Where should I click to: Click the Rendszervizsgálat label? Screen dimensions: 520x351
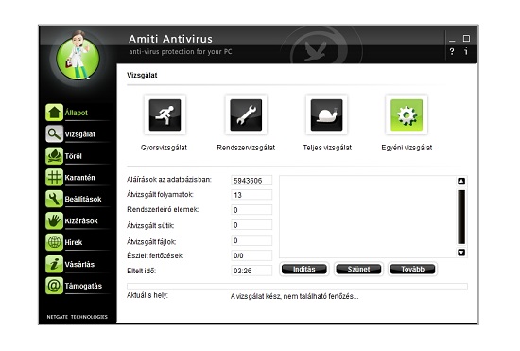pyautogui.click(x=246, y=148)
